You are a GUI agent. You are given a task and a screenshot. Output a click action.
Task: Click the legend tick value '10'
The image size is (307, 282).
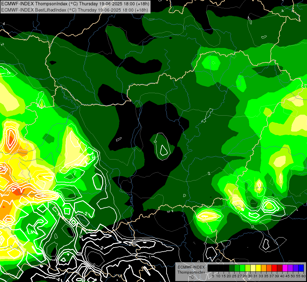click(218, 276)
